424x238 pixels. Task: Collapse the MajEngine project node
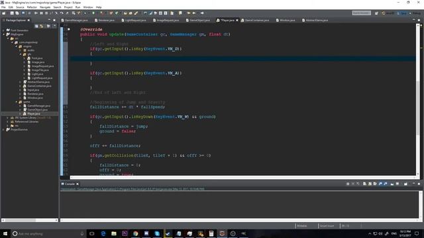pyautogui.click(x=4, y=34)
